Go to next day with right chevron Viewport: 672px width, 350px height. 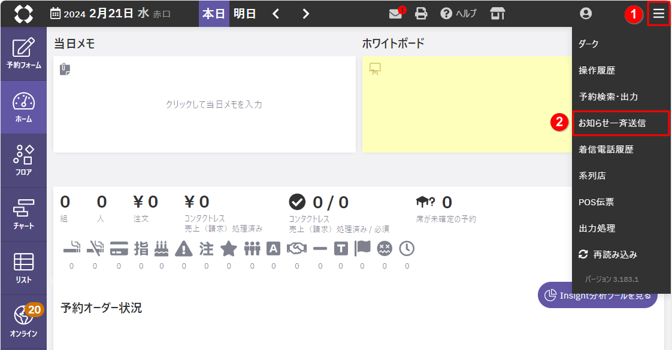(x=306, y=14)
